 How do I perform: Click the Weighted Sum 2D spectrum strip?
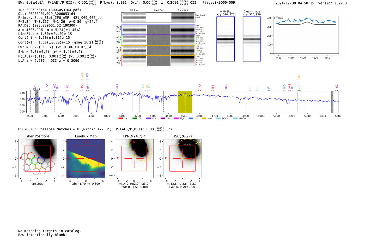pyautogui.click(x=158, y=17)
